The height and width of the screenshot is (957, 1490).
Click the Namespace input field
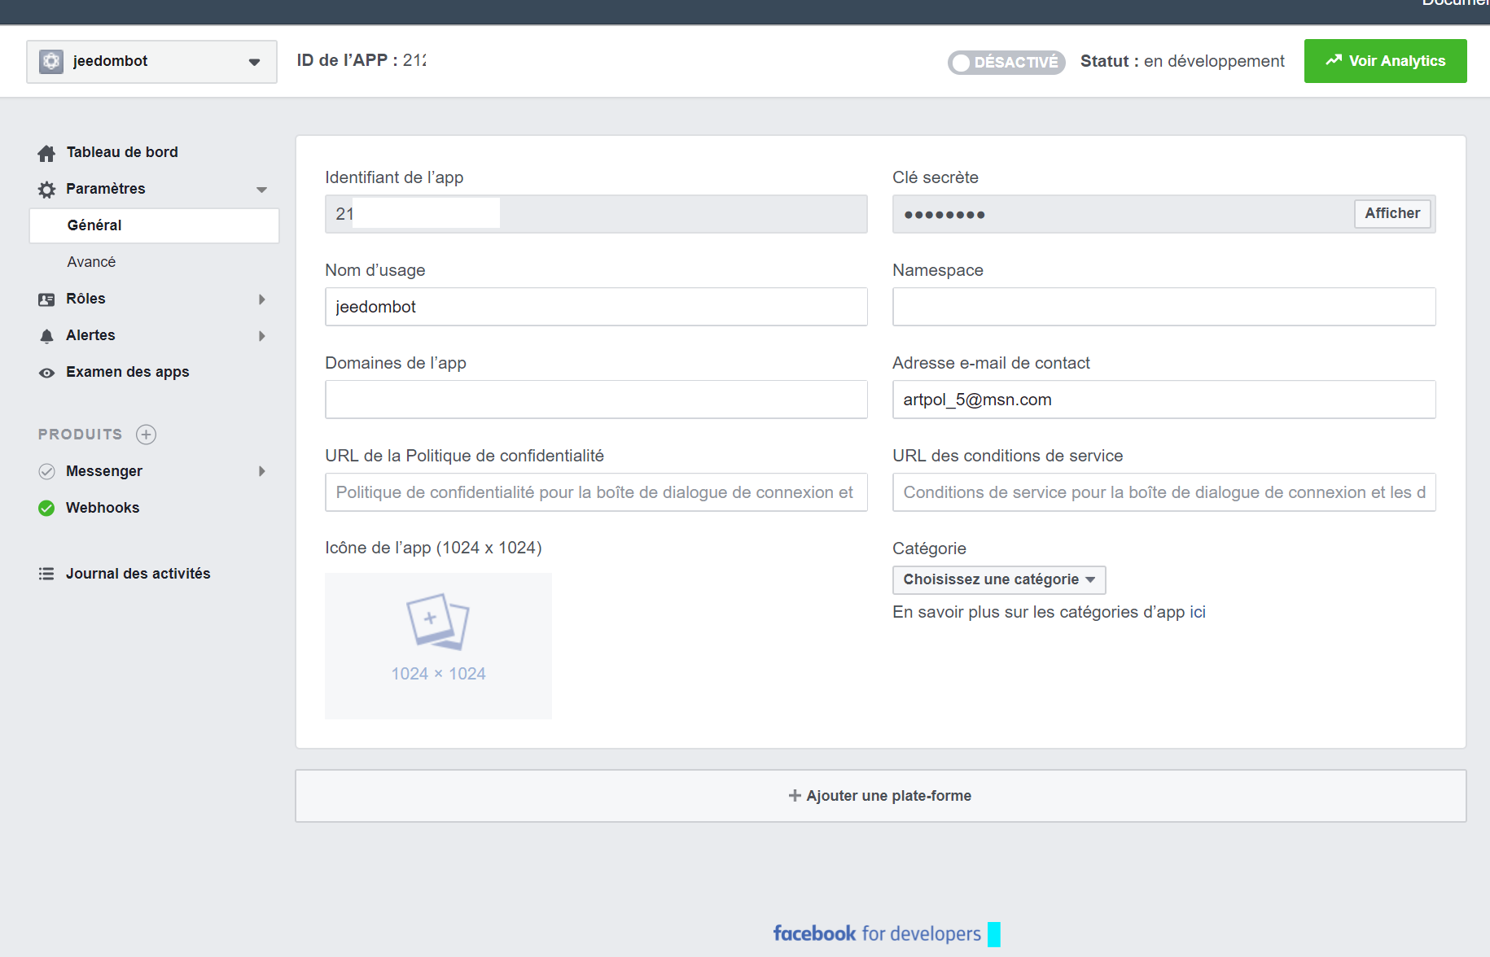(1164, 307)
